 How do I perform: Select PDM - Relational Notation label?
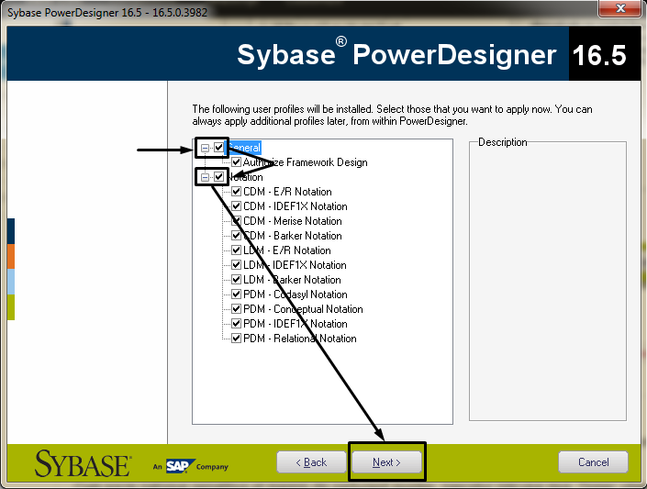click(299, 339)
